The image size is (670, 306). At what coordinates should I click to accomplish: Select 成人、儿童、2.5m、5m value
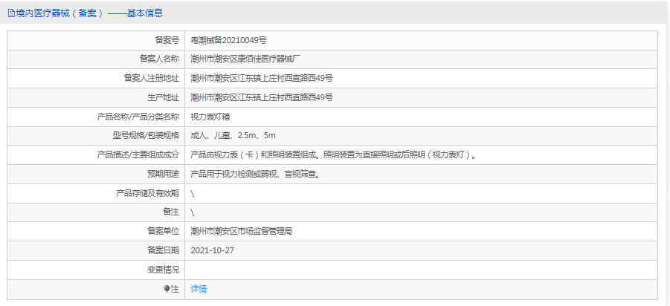point(233,136)
